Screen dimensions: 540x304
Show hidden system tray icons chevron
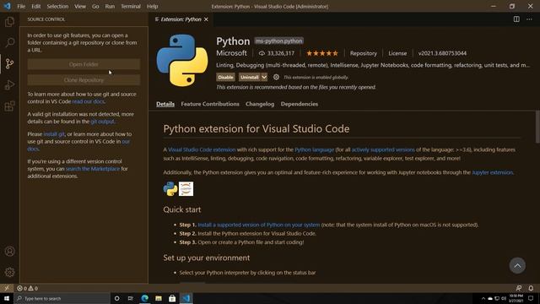[x=483, y=298]
